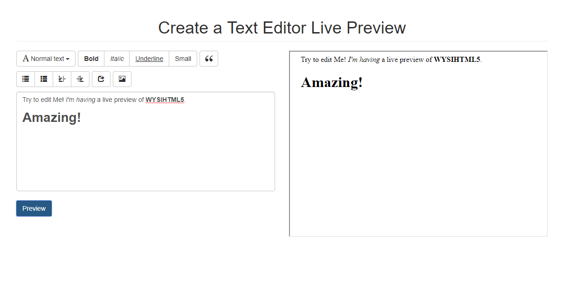Toggle Bold formatting
Screen dimensions: 565x308
(91, 59)
